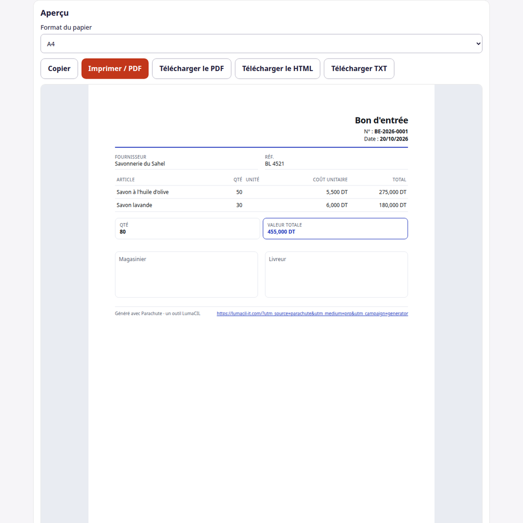Click the Imprimer / PDF button
The width and height of the screenshot is (523, 523).
click(x=115, y=69)
